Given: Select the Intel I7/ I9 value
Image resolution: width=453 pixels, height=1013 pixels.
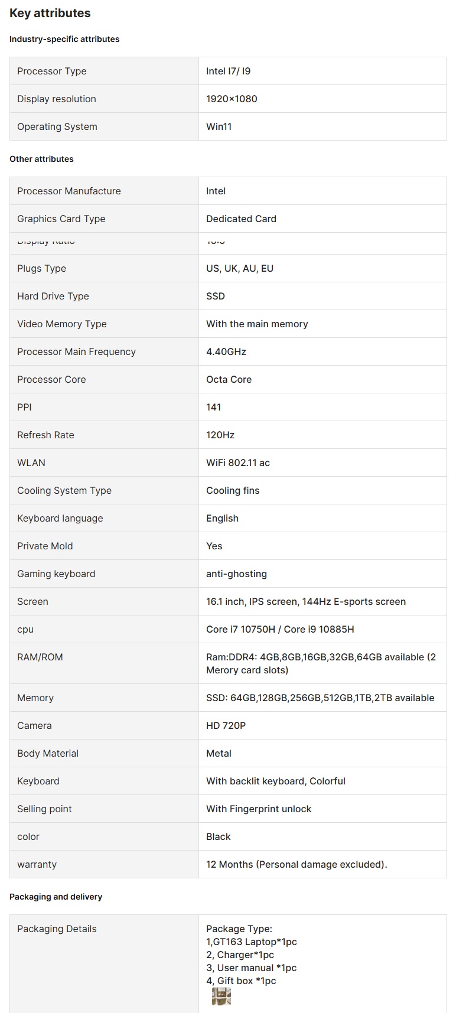Looking at the screenshot, I should pos(228,71).
